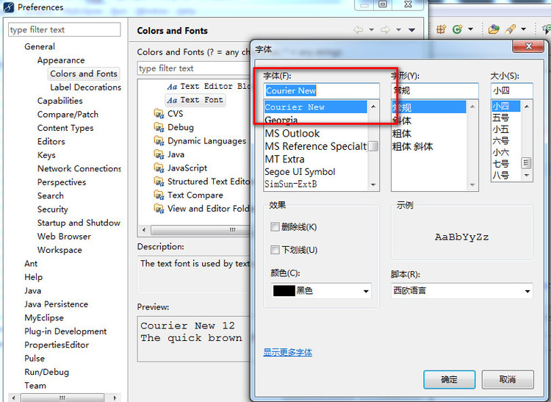Click the JavaScript folder icon

(159, 168)
